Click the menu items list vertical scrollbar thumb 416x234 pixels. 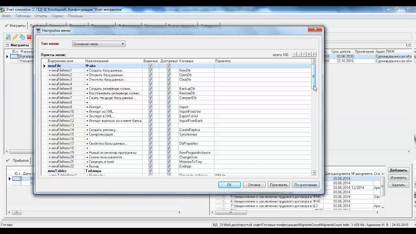pyautogui.click(x=314, y=77)
